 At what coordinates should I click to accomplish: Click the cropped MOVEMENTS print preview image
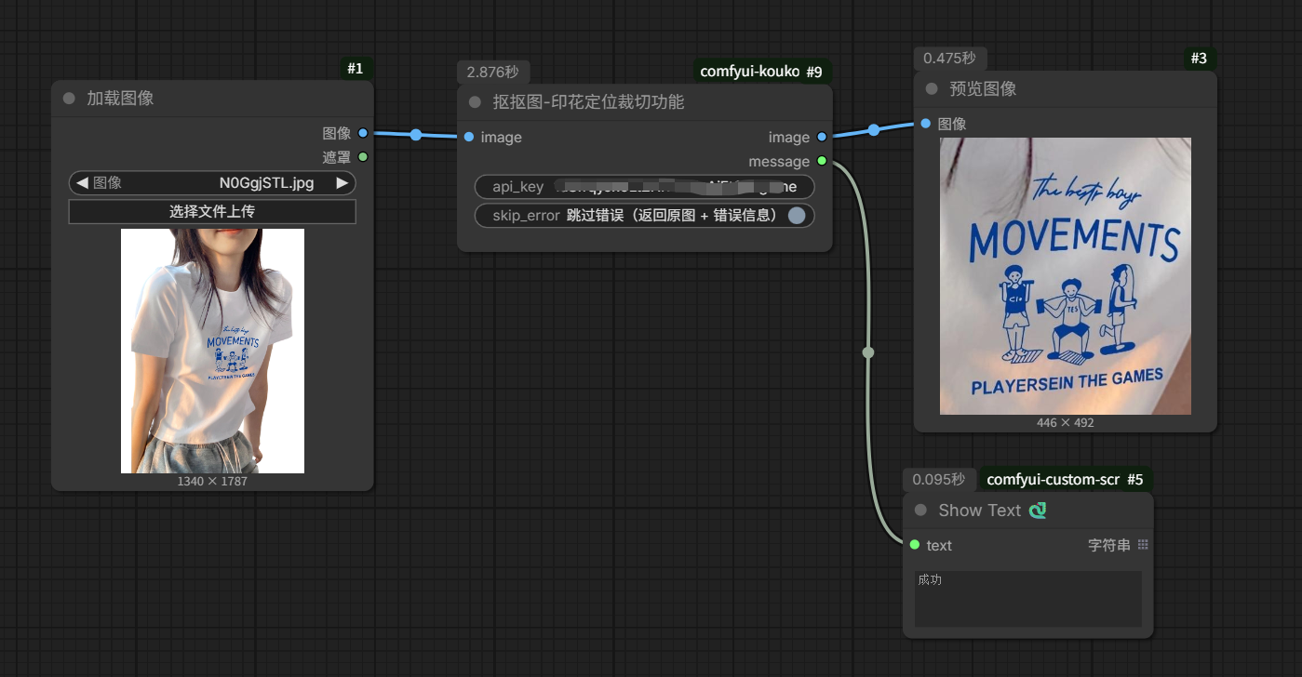coord(1066,276)
